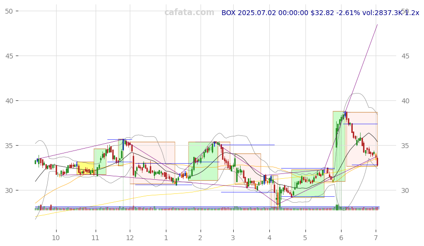Click the left y-axis label 50

9,11
